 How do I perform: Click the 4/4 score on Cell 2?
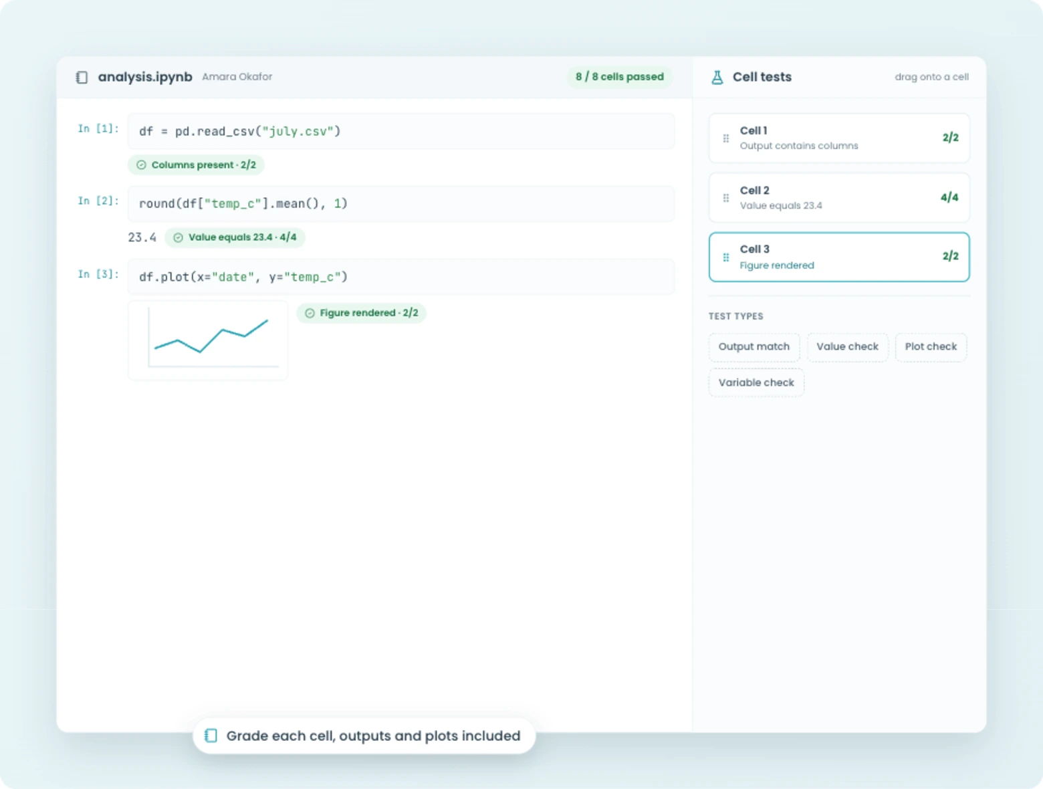point(949,197)
